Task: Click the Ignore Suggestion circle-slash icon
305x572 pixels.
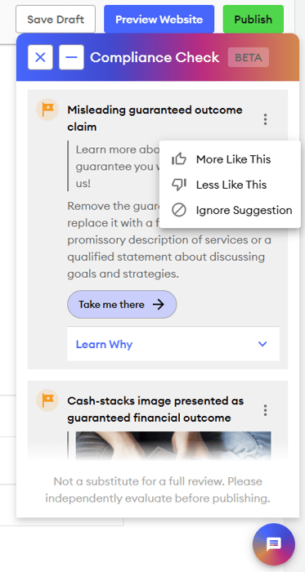Action: [x=179, y=210]
